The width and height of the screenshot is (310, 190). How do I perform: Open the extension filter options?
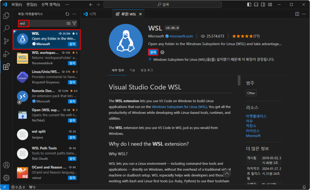click(74, 24)
